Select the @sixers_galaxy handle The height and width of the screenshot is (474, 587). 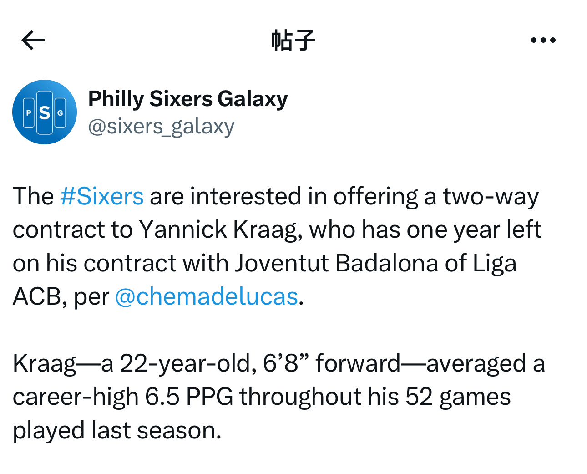click(162, 126)
